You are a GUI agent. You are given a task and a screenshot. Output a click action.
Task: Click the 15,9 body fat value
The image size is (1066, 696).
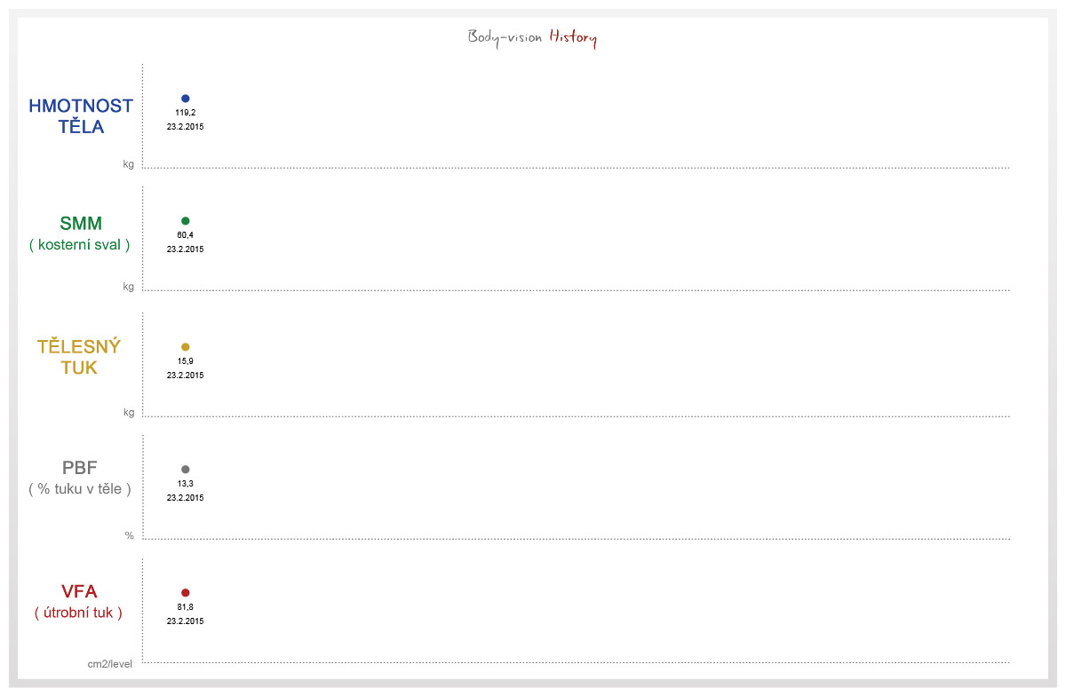[x=186, y=361]
